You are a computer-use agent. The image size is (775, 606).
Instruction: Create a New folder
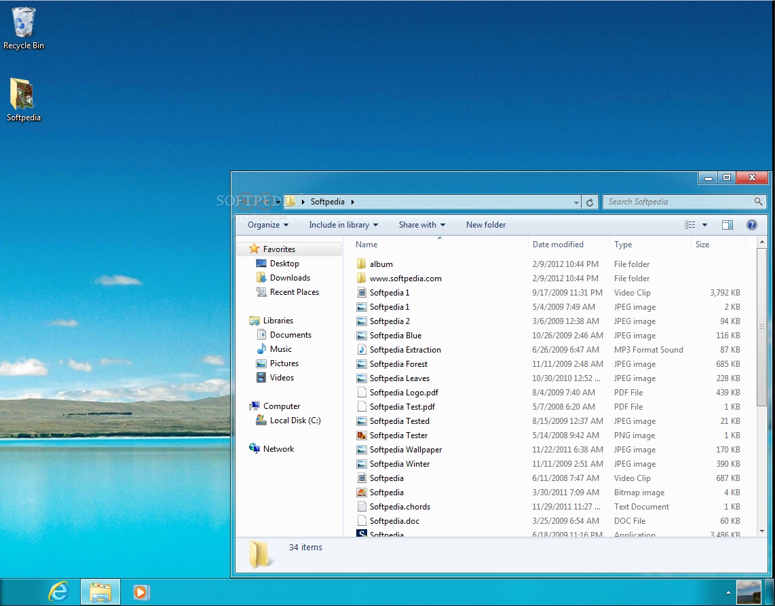[x=486, y=225]
